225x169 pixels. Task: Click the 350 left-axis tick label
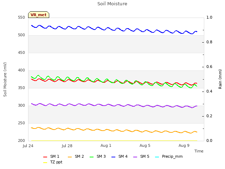(21, 88)
